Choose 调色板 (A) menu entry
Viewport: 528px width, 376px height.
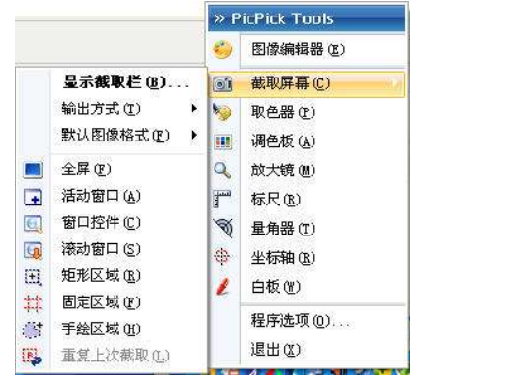[307, 141]
